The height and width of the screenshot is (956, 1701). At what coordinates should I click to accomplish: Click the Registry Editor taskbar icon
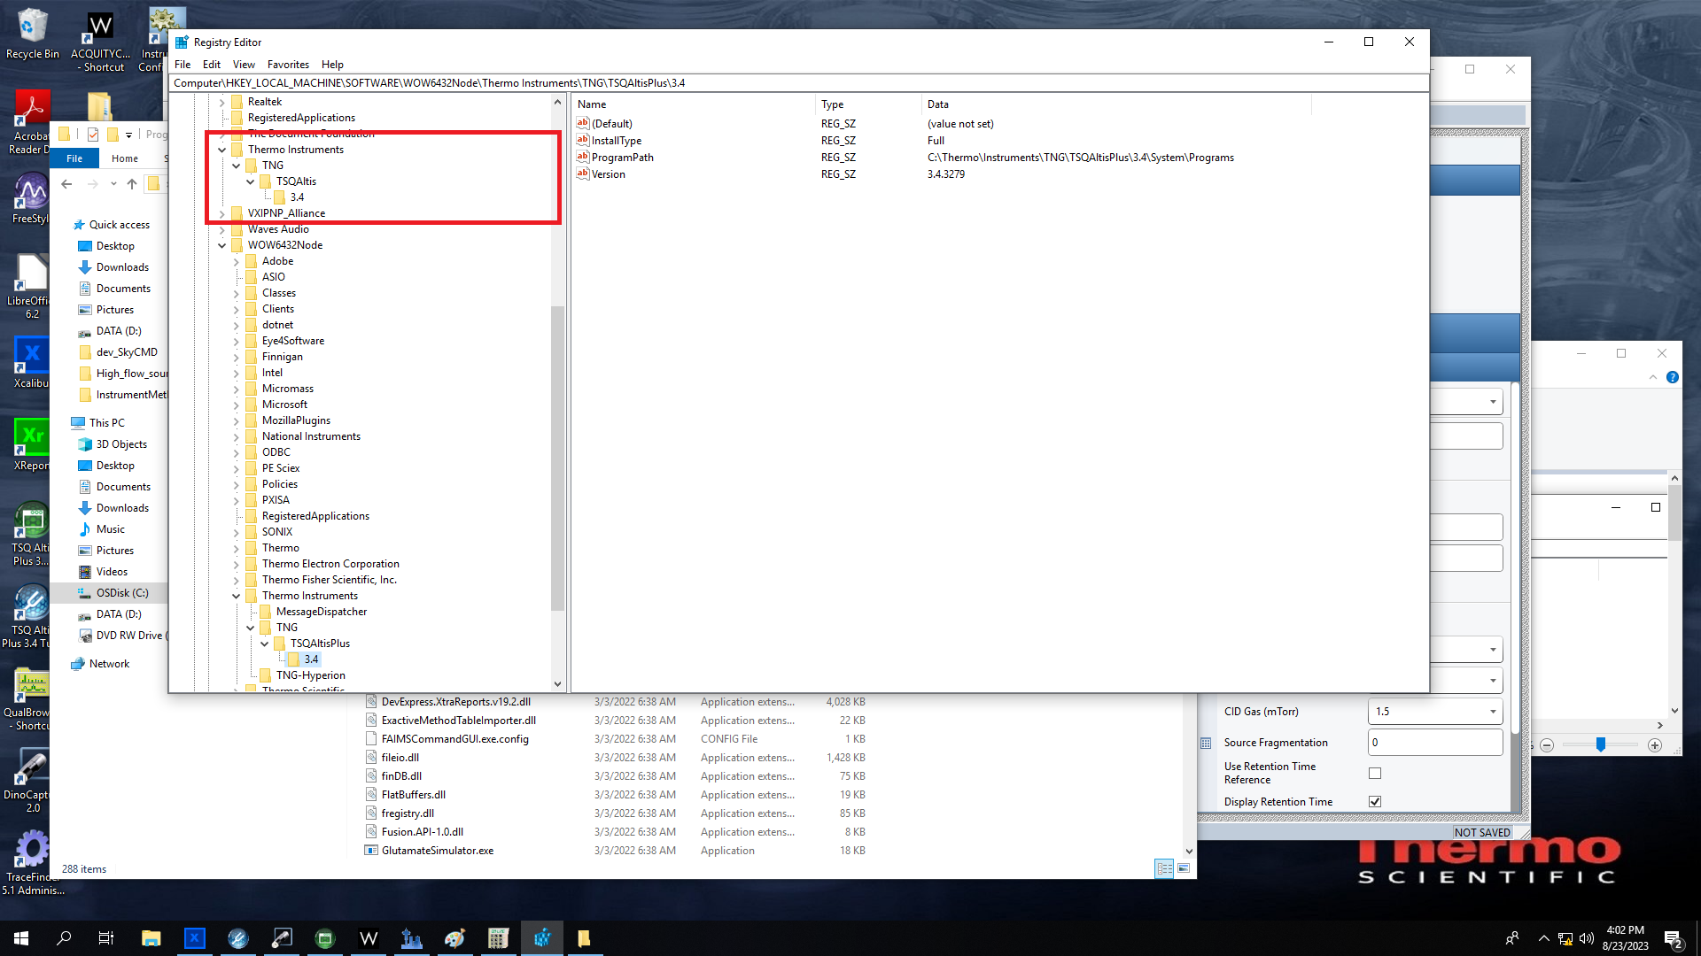click(x=541, y=938)
